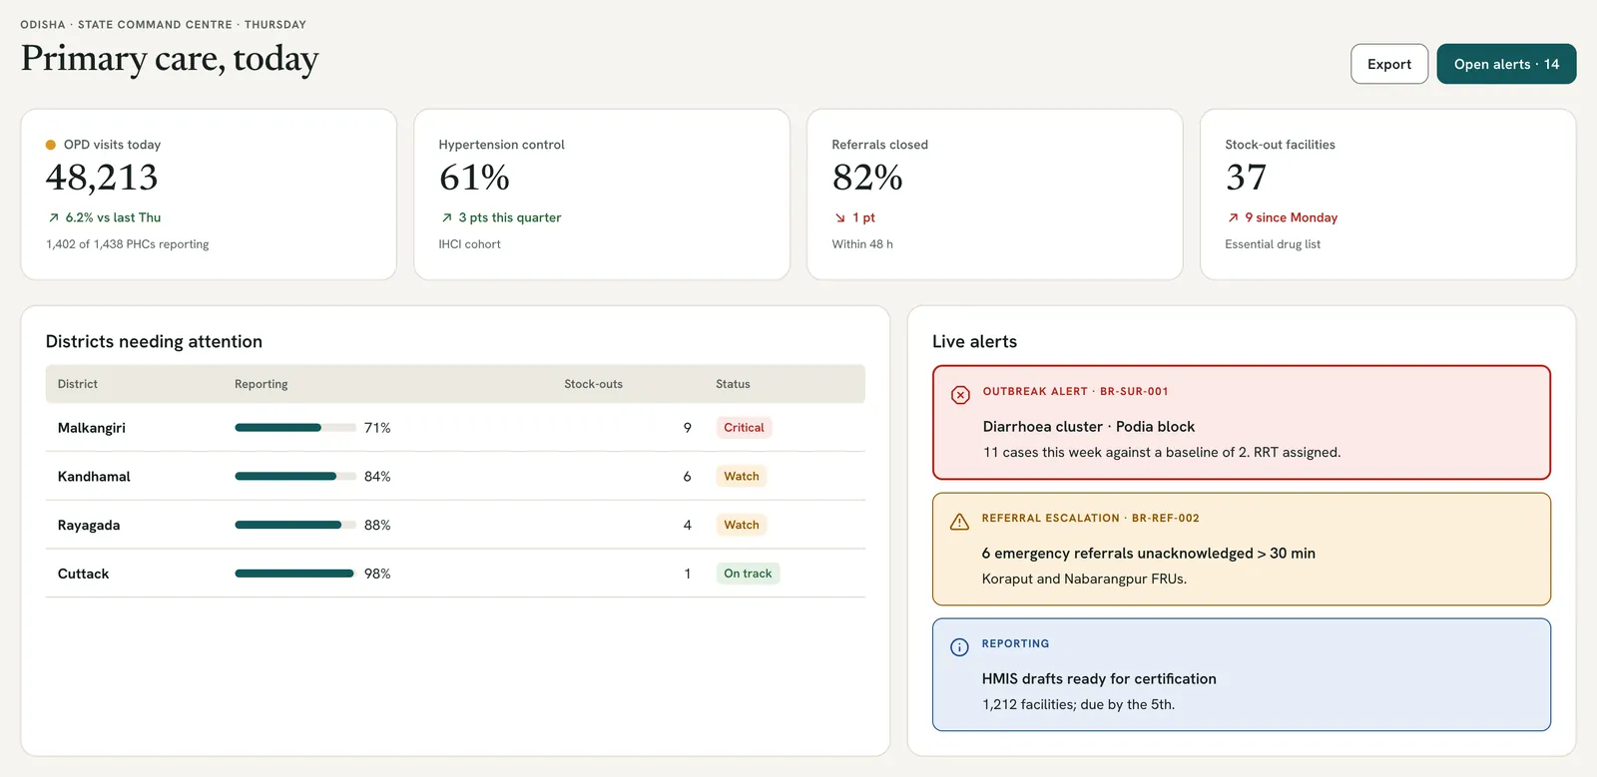Select the Cuttack district name
Viewport: 1597px width, 777px height.
[x=84, y=574]
